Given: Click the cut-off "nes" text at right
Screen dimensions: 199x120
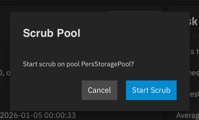Looking at the screenshot, I should (x=194, y=73).
